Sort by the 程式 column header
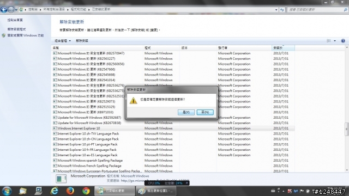The width and height of the screenshot is (349, 196). pos(161,48)
